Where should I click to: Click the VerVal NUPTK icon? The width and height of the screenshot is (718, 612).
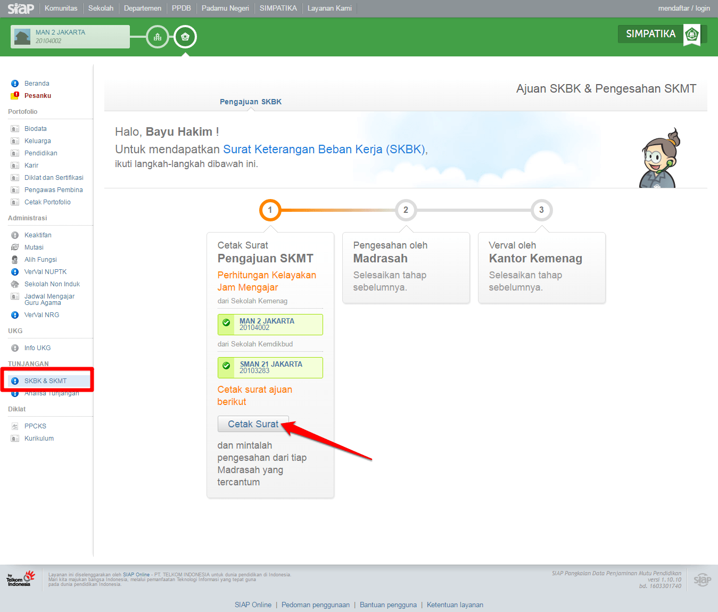coord(15,272)
